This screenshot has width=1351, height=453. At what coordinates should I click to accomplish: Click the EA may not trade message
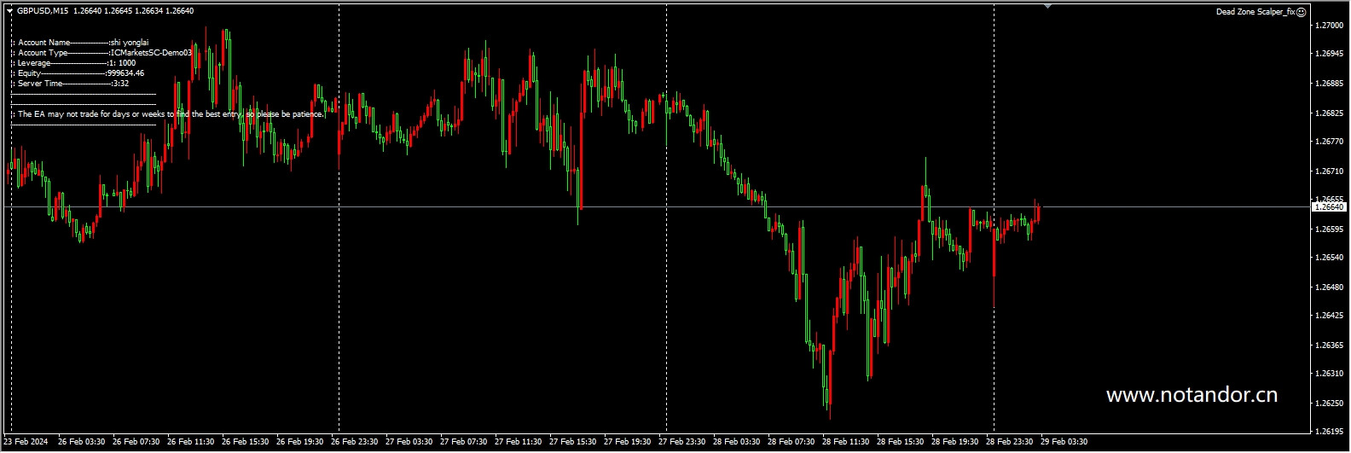[168, 114]
